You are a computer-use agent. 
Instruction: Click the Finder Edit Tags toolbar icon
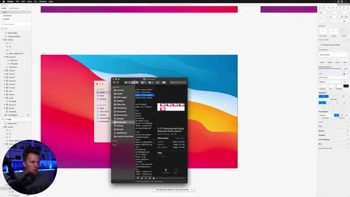[x=164, y=83]
